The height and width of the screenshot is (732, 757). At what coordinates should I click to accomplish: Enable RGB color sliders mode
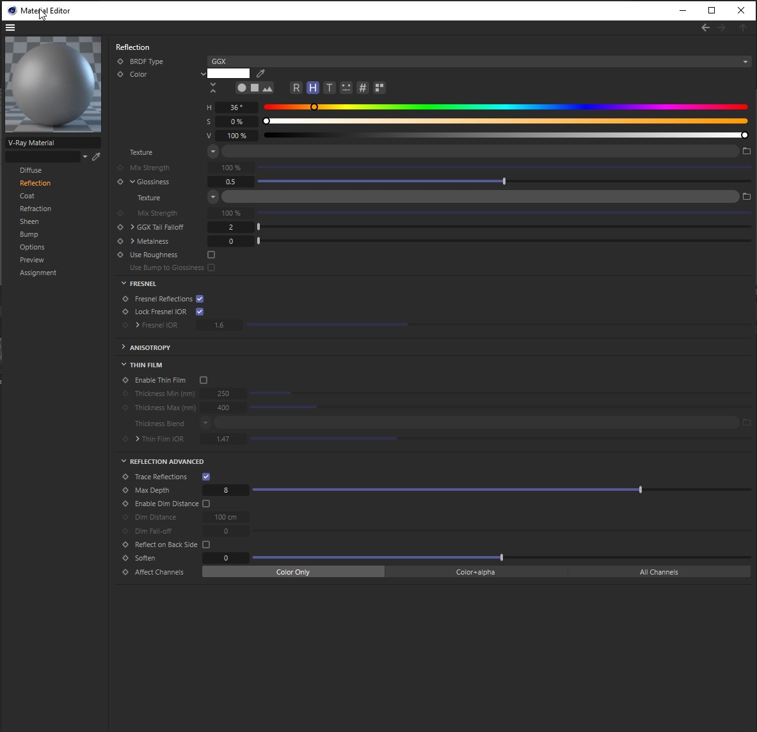pyautogui.click(x=296, y=88)
